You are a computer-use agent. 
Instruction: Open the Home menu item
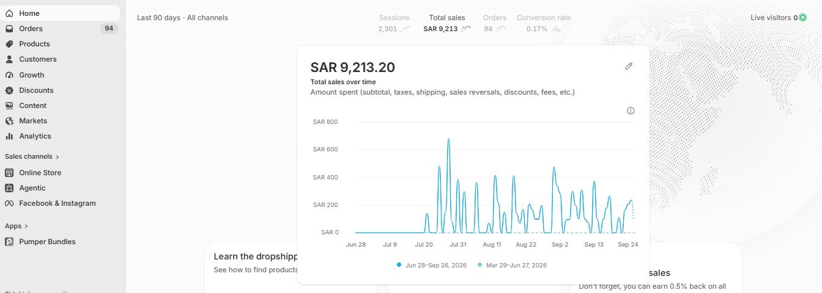[60, 13]
